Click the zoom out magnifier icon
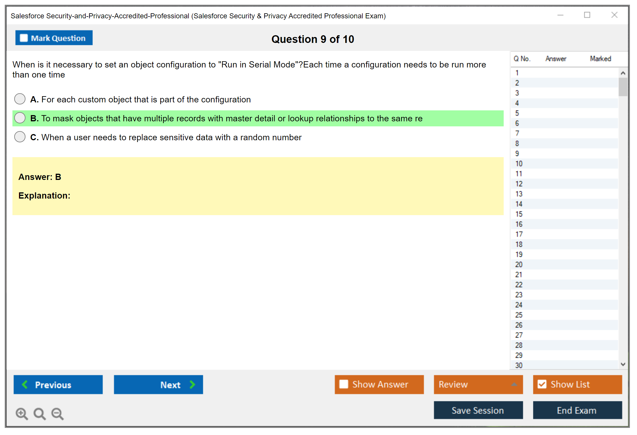This screenshot has width=637, height=435. [x=57, y=413]
